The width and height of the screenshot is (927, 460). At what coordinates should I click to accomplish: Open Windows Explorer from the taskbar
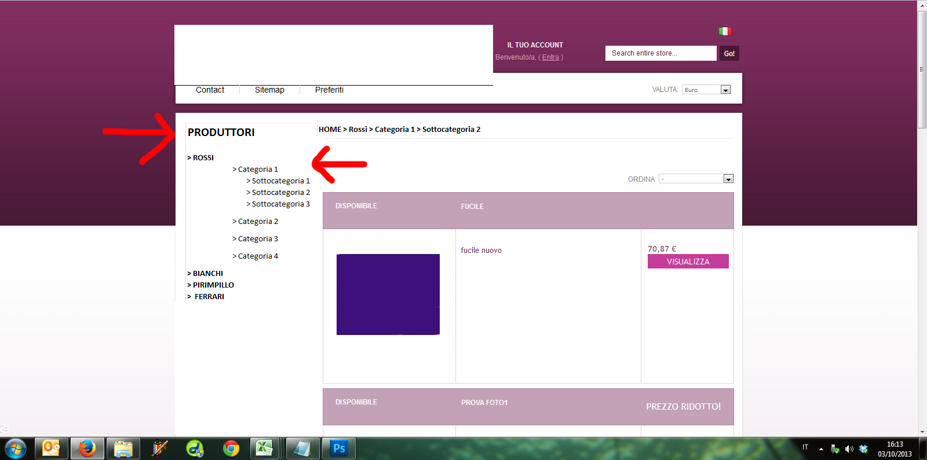[123, 448]
